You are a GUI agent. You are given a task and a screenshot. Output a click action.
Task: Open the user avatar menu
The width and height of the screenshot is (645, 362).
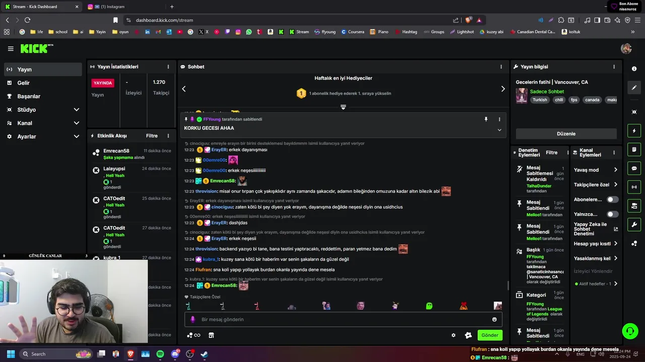tap(626, 49)
